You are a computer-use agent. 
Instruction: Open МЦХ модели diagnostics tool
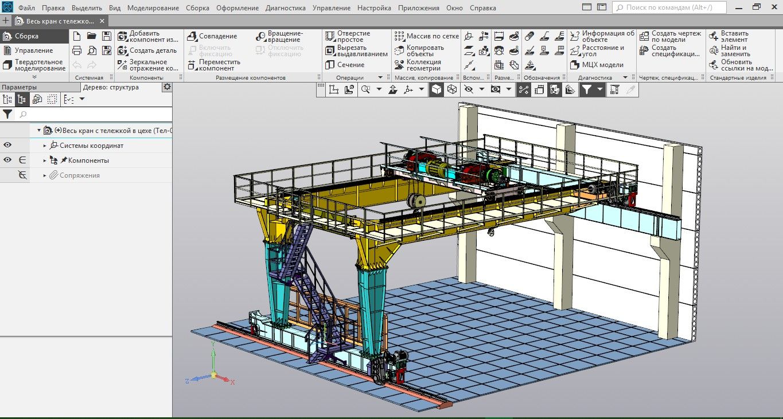tap(597, 65)
